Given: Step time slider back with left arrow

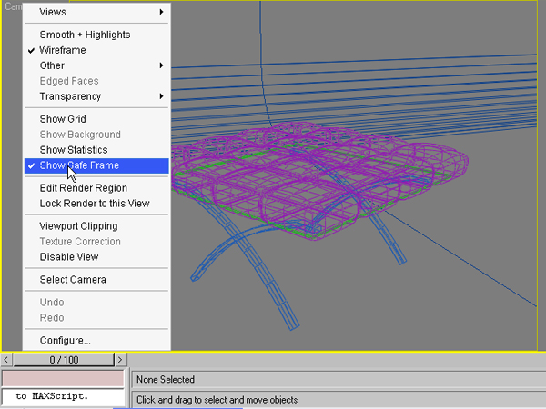Looking at the screenshot, I should 6,360.
